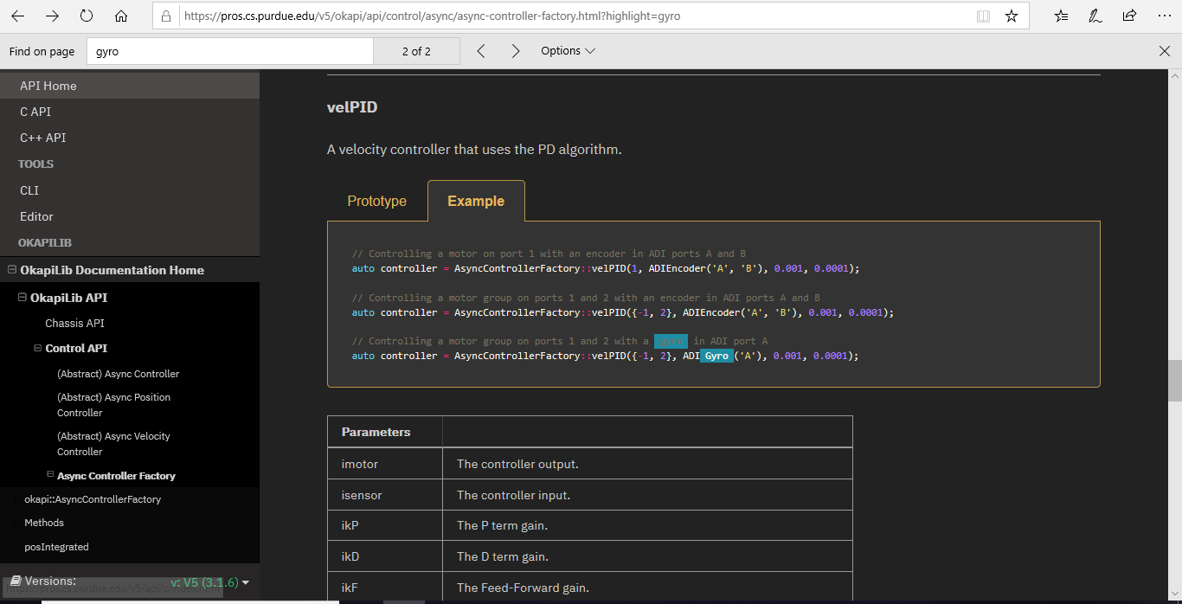Add notes with pen icon
This screenshot has height=604, width=1182.
click(x=1095, y=16)
